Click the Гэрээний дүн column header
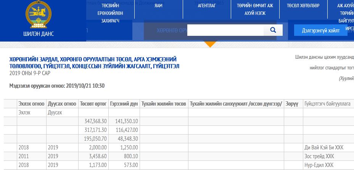This screenshot has height=170, width=354. pyautogui.click(x=124, y=104)
